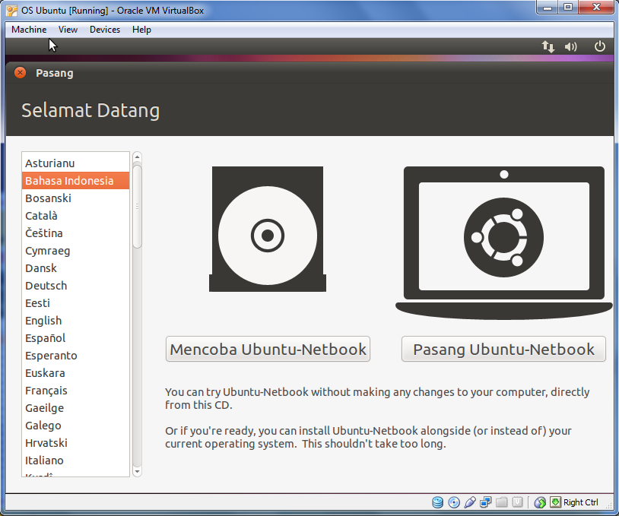
Task: Select Galego language
Action: 75,426
